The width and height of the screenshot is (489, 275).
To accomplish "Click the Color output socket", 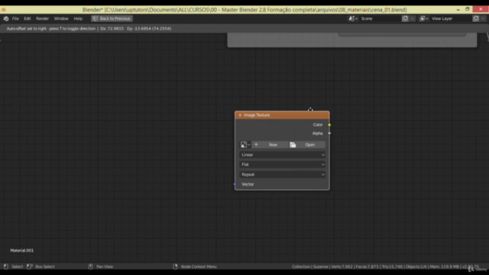I will click(x=329, y=125).
